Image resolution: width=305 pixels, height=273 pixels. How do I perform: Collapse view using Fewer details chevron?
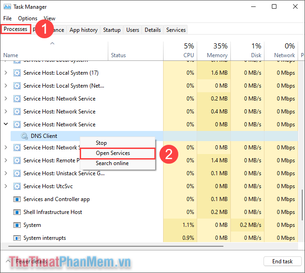8,261
